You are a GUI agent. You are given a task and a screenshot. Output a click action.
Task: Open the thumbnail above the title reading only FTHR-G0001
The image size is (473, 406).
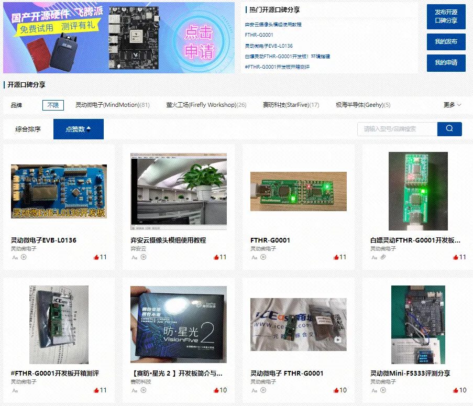299,191
